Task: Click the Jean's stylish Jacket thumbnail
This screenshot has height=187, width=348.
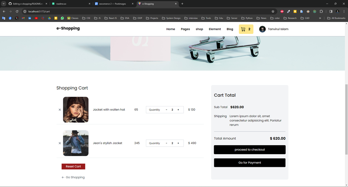Action: coord(76,143)
